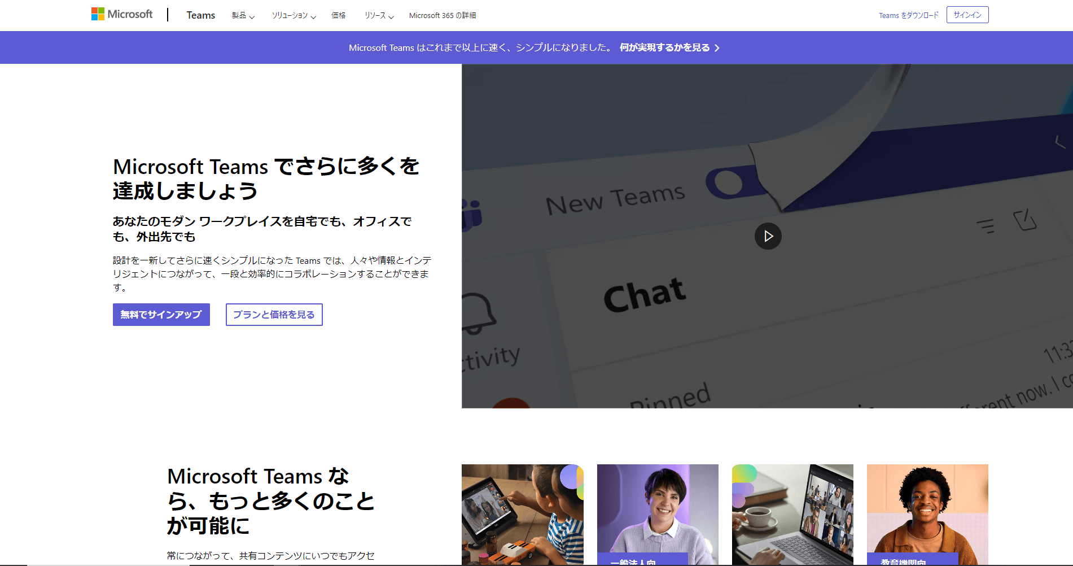The height and width of the screenshot is (566, 1073).
Task: Expand the 製品 dropdown menu
Action: [x=243, y=15]
